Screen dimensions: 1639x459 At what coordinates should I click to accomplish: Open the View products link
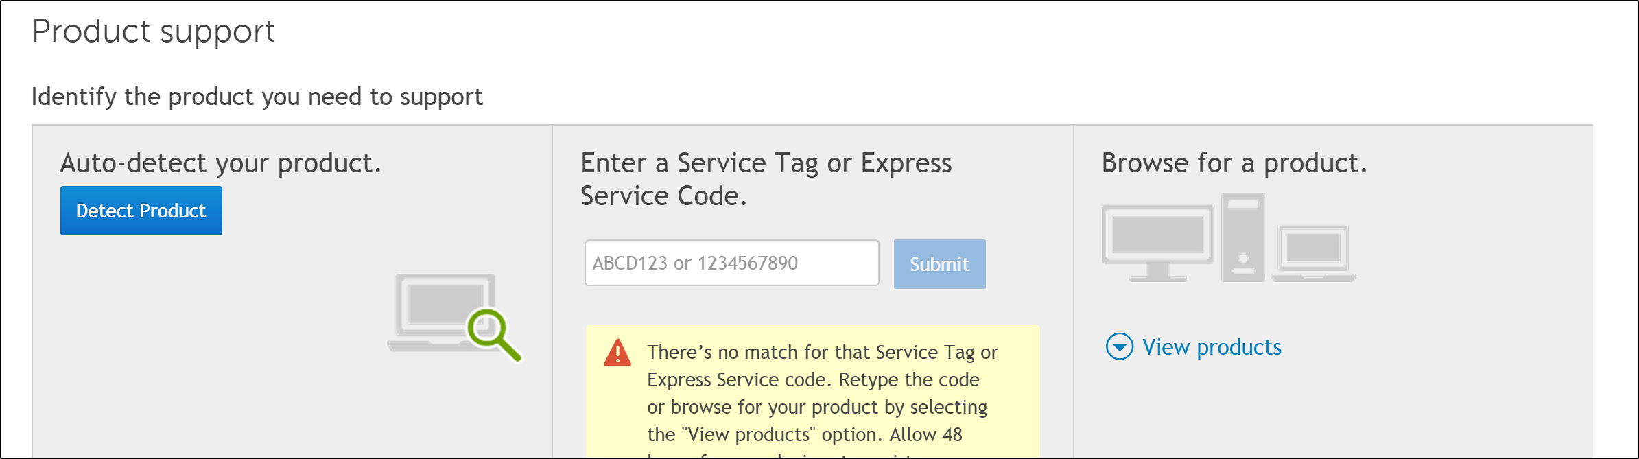point(1212,347)
